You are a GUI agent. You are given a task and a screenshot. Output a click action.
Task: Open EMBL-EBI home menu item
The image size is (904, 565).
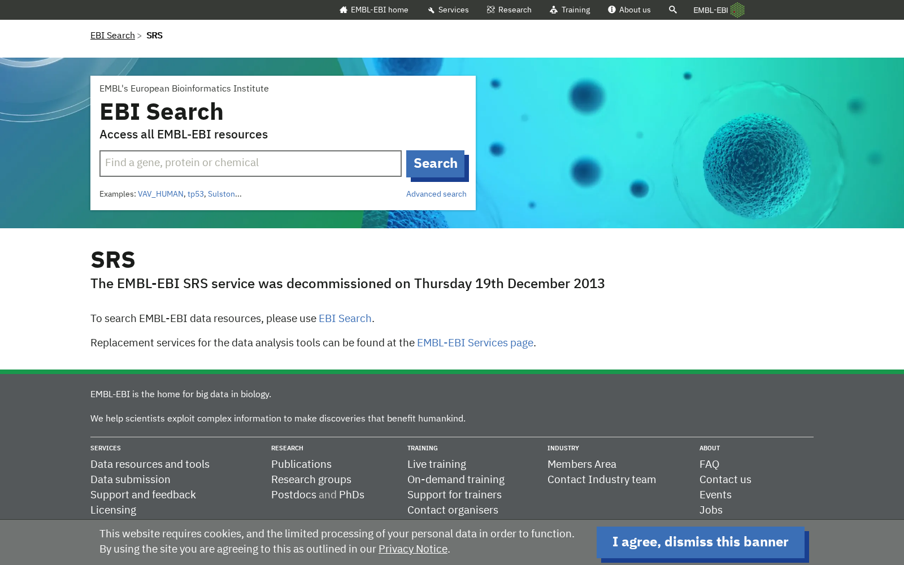(x=373, y=10)
